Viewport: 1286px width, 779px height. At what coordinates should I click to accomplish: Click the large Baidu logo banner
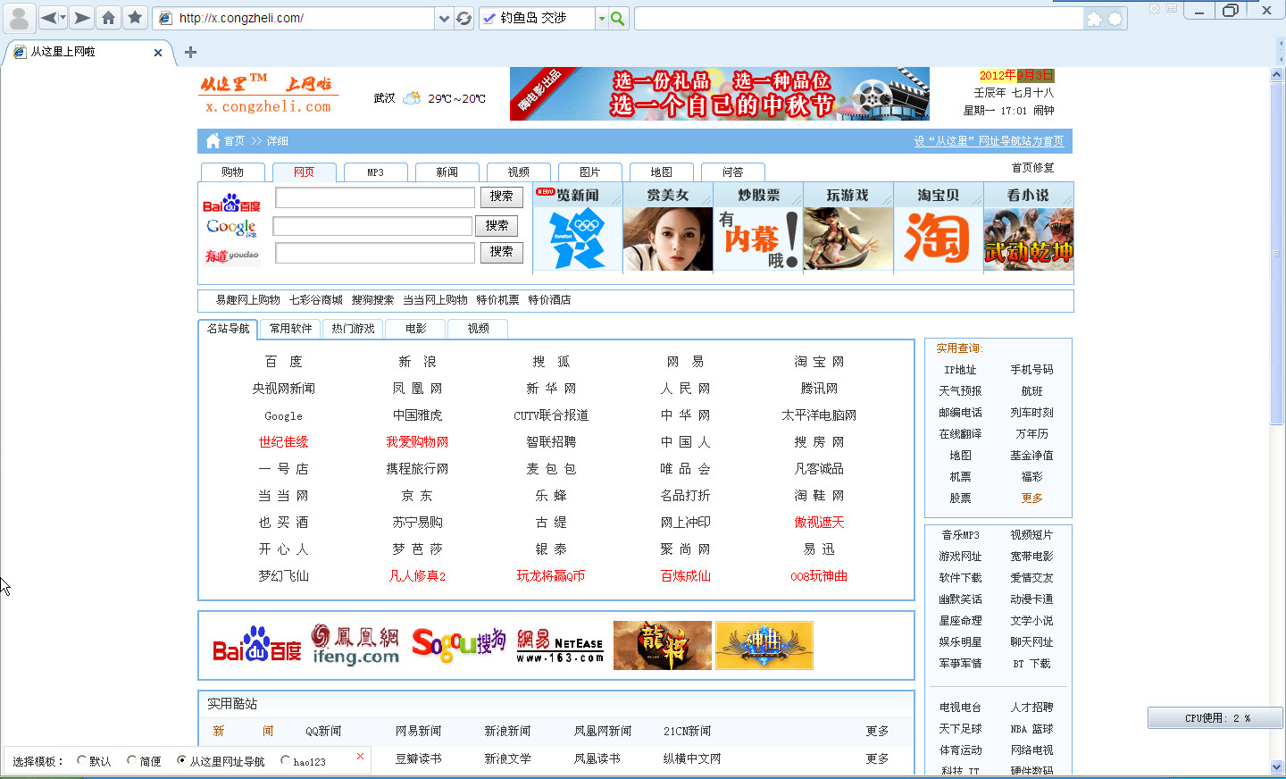[x=257, y=644]
